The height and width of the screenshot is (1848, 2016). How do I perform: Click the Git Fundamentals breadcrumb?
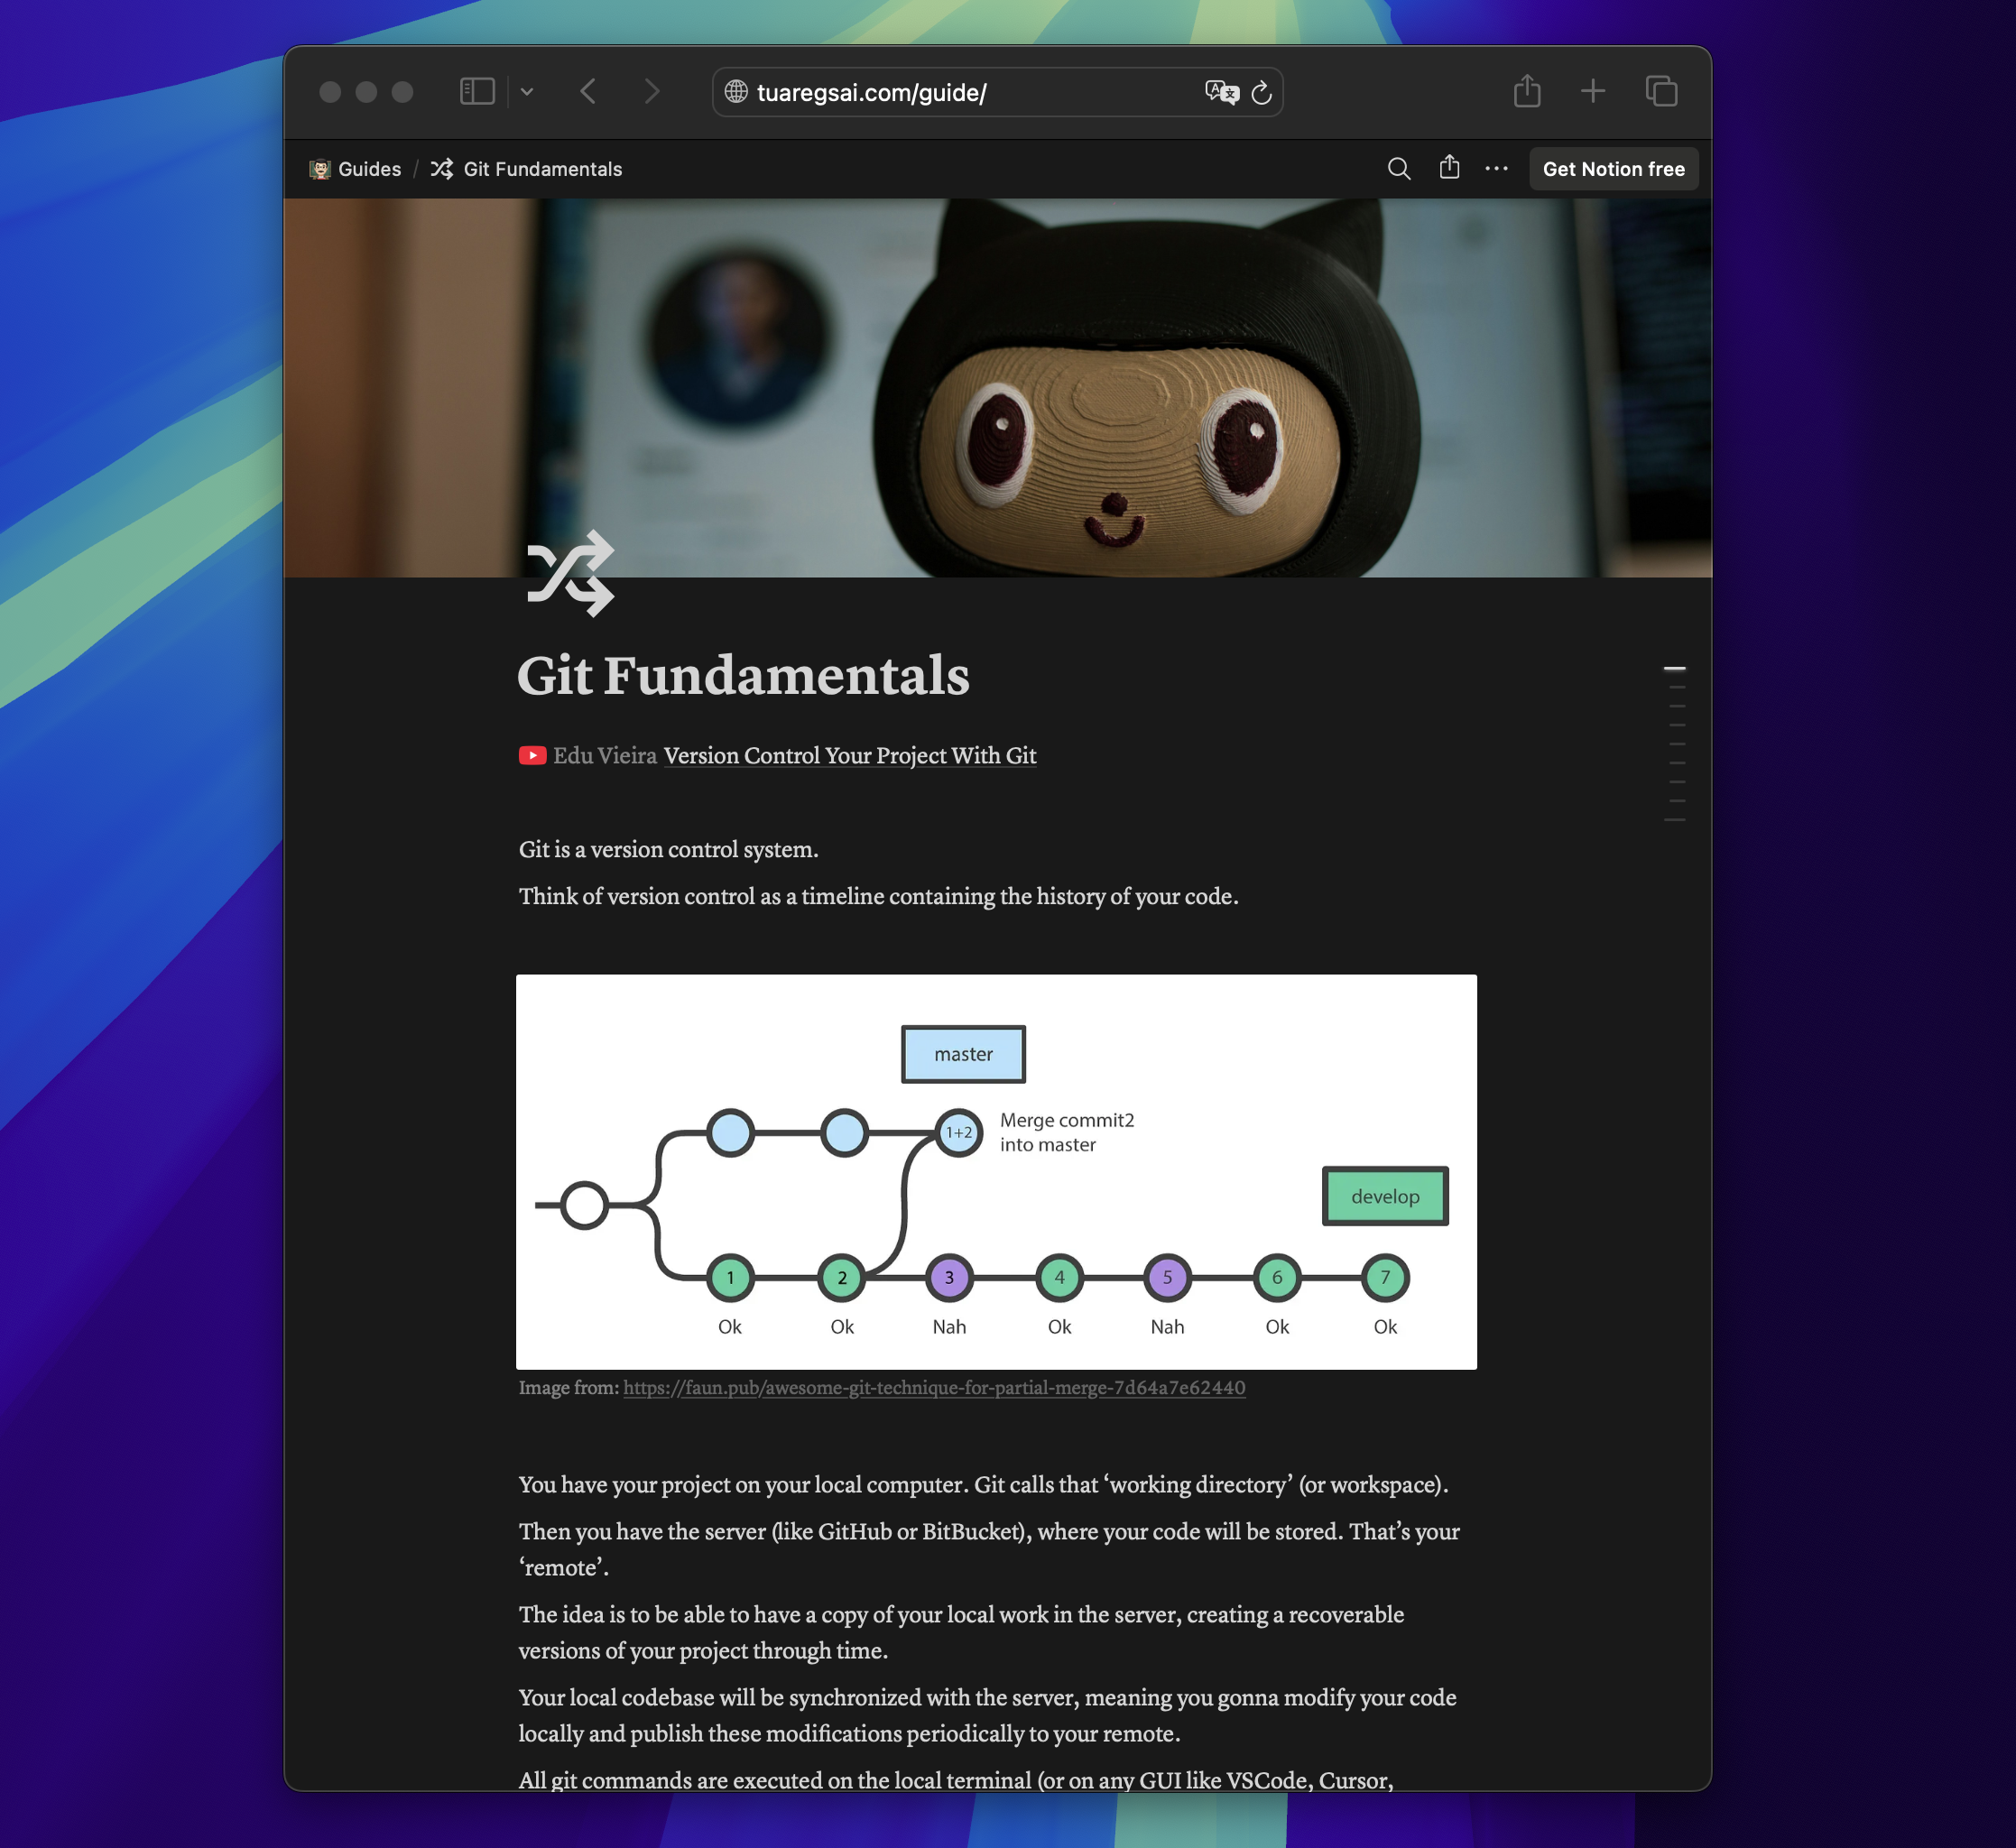[526, 169]
